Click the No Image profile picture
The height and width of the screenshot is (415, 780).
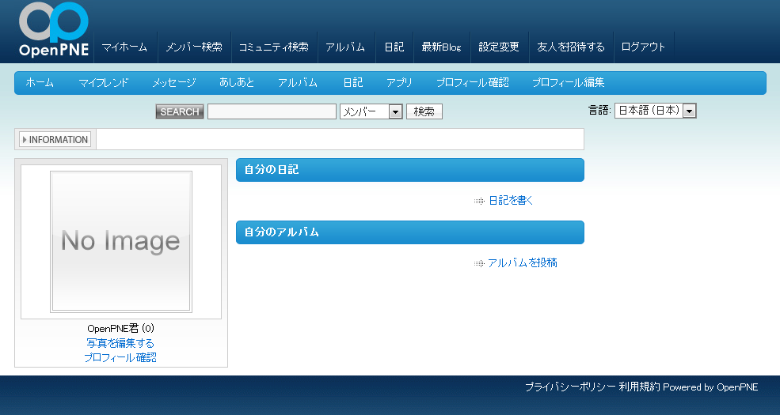121,242
